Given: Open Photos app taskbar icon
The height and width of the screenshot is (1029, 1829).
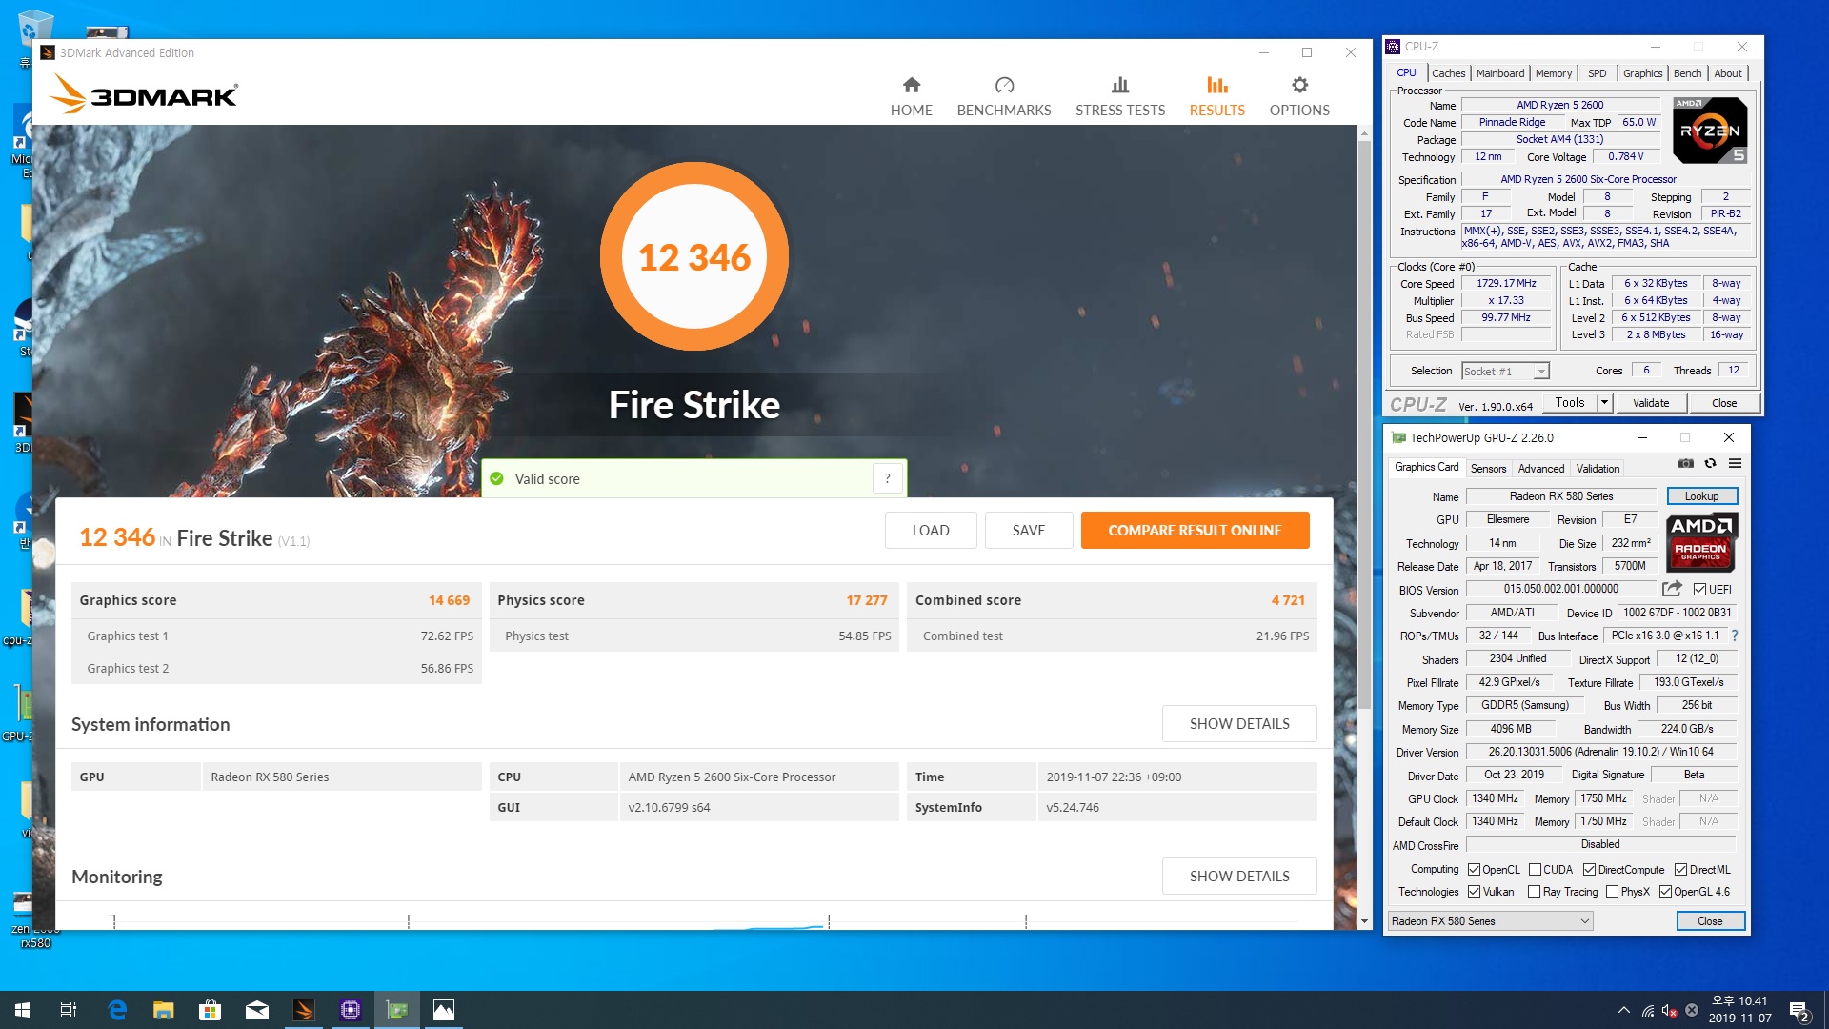Looking at the screenshot, I should pos(444,1010).
